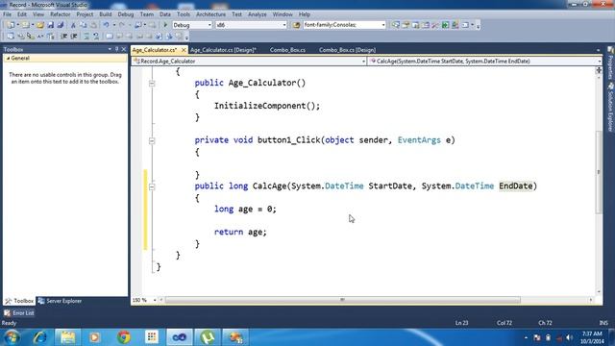Open the Refactor menu
This screenshot has height=346, width=615.
pyautogui.click(x=60, y=14)
